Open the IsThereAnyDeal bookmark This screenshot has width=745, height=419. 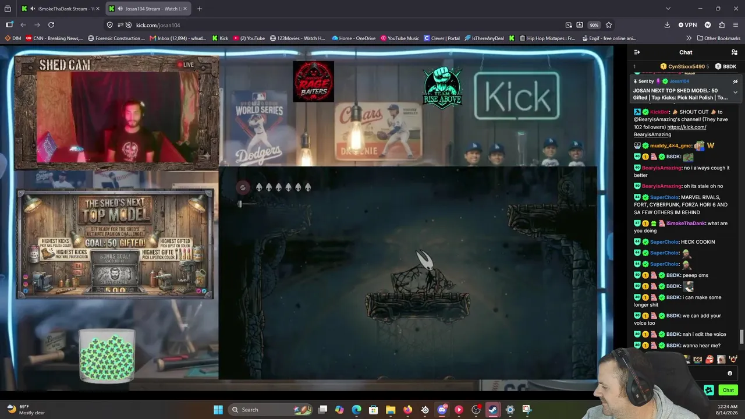click(x=484, y=38)
